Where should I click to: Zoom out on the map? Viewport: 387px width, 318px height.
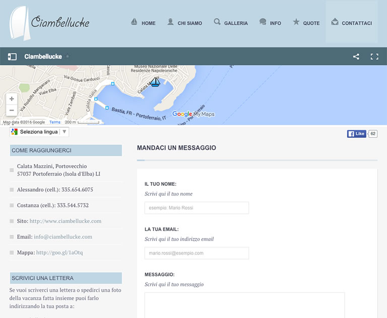tap(12, 110)
